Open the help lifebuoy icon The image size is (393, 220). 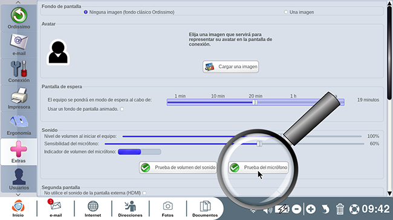point(354,209)
